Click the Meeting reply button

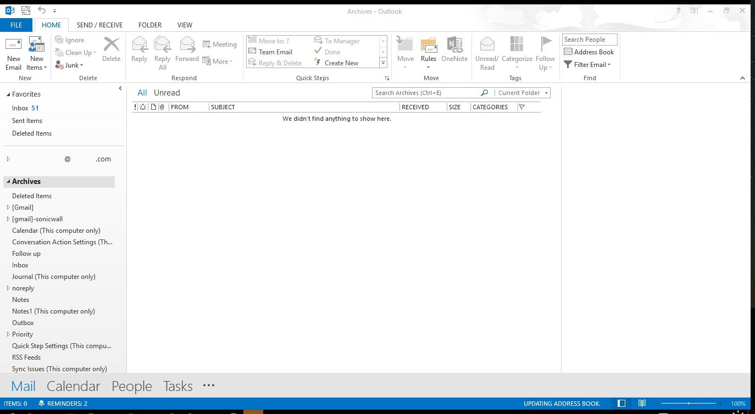(219, 44)
